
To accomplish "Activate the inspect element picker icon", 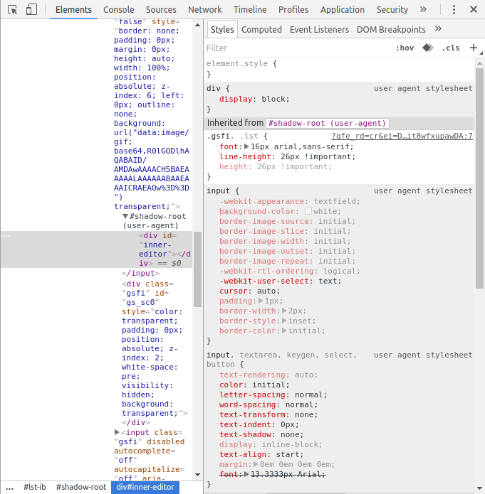I will pyautogui.click(x=12, y=10).
